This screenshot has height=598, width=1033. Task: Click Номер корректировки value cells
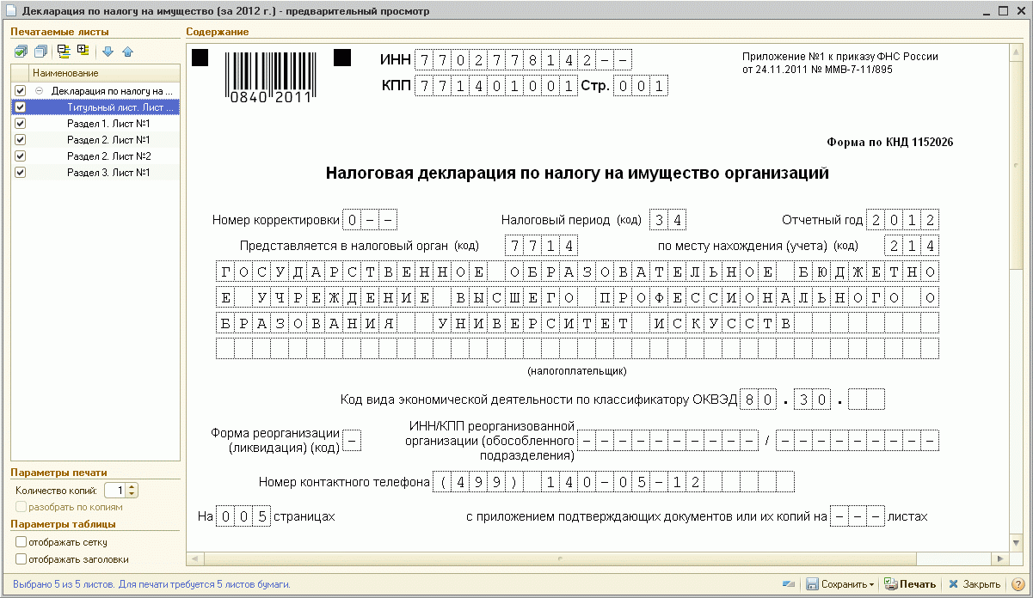(x=369, y=220)
